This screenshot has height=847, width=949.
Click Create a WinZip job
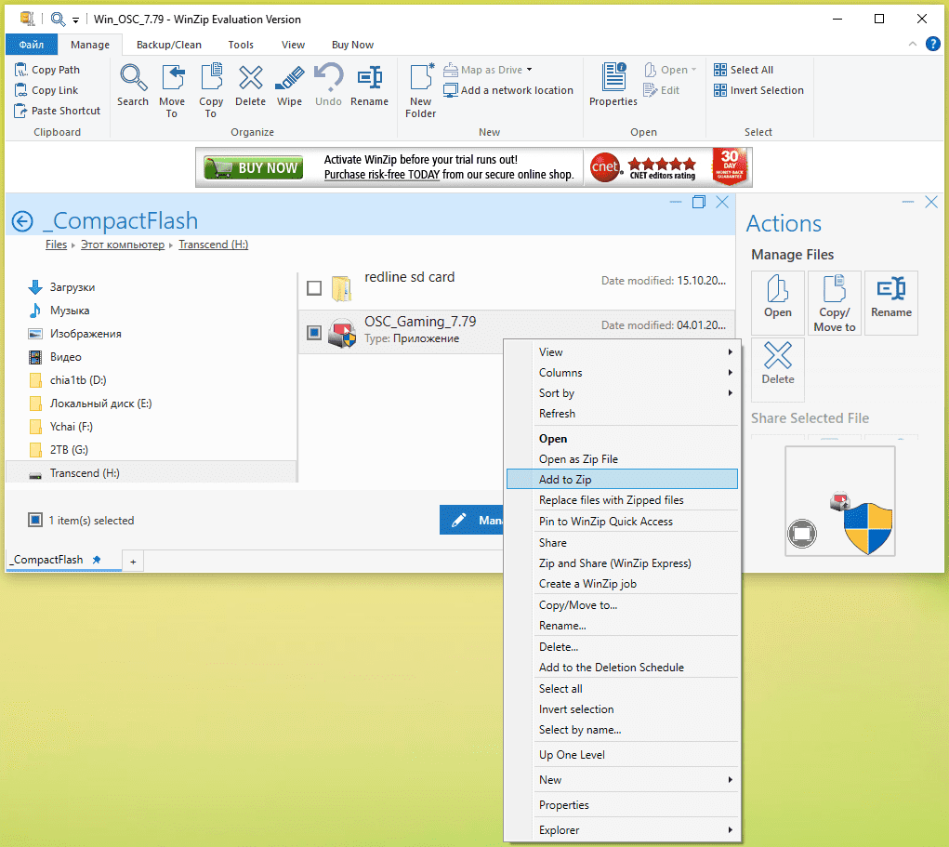[622, 584]
